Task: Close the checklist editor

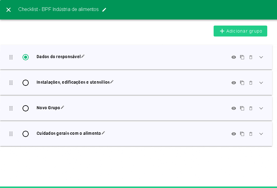Action: coord(9,10)
